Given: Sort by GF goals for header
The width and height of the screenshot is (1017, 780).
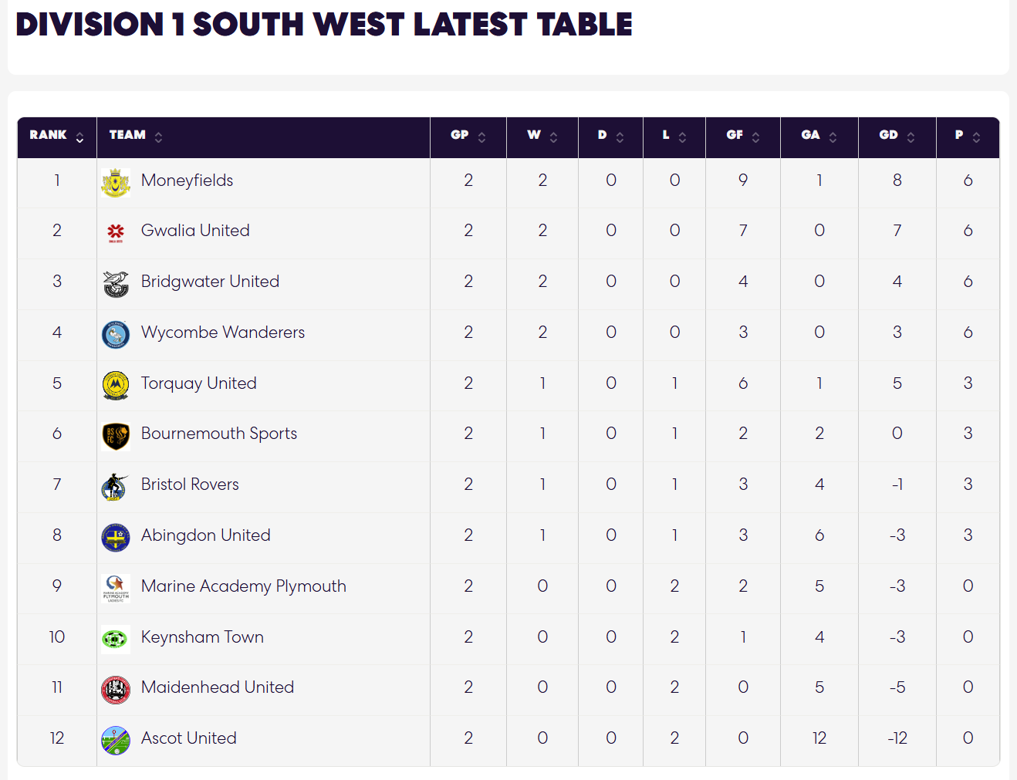Looking at the screenshot, I should [x=743, y=137].
